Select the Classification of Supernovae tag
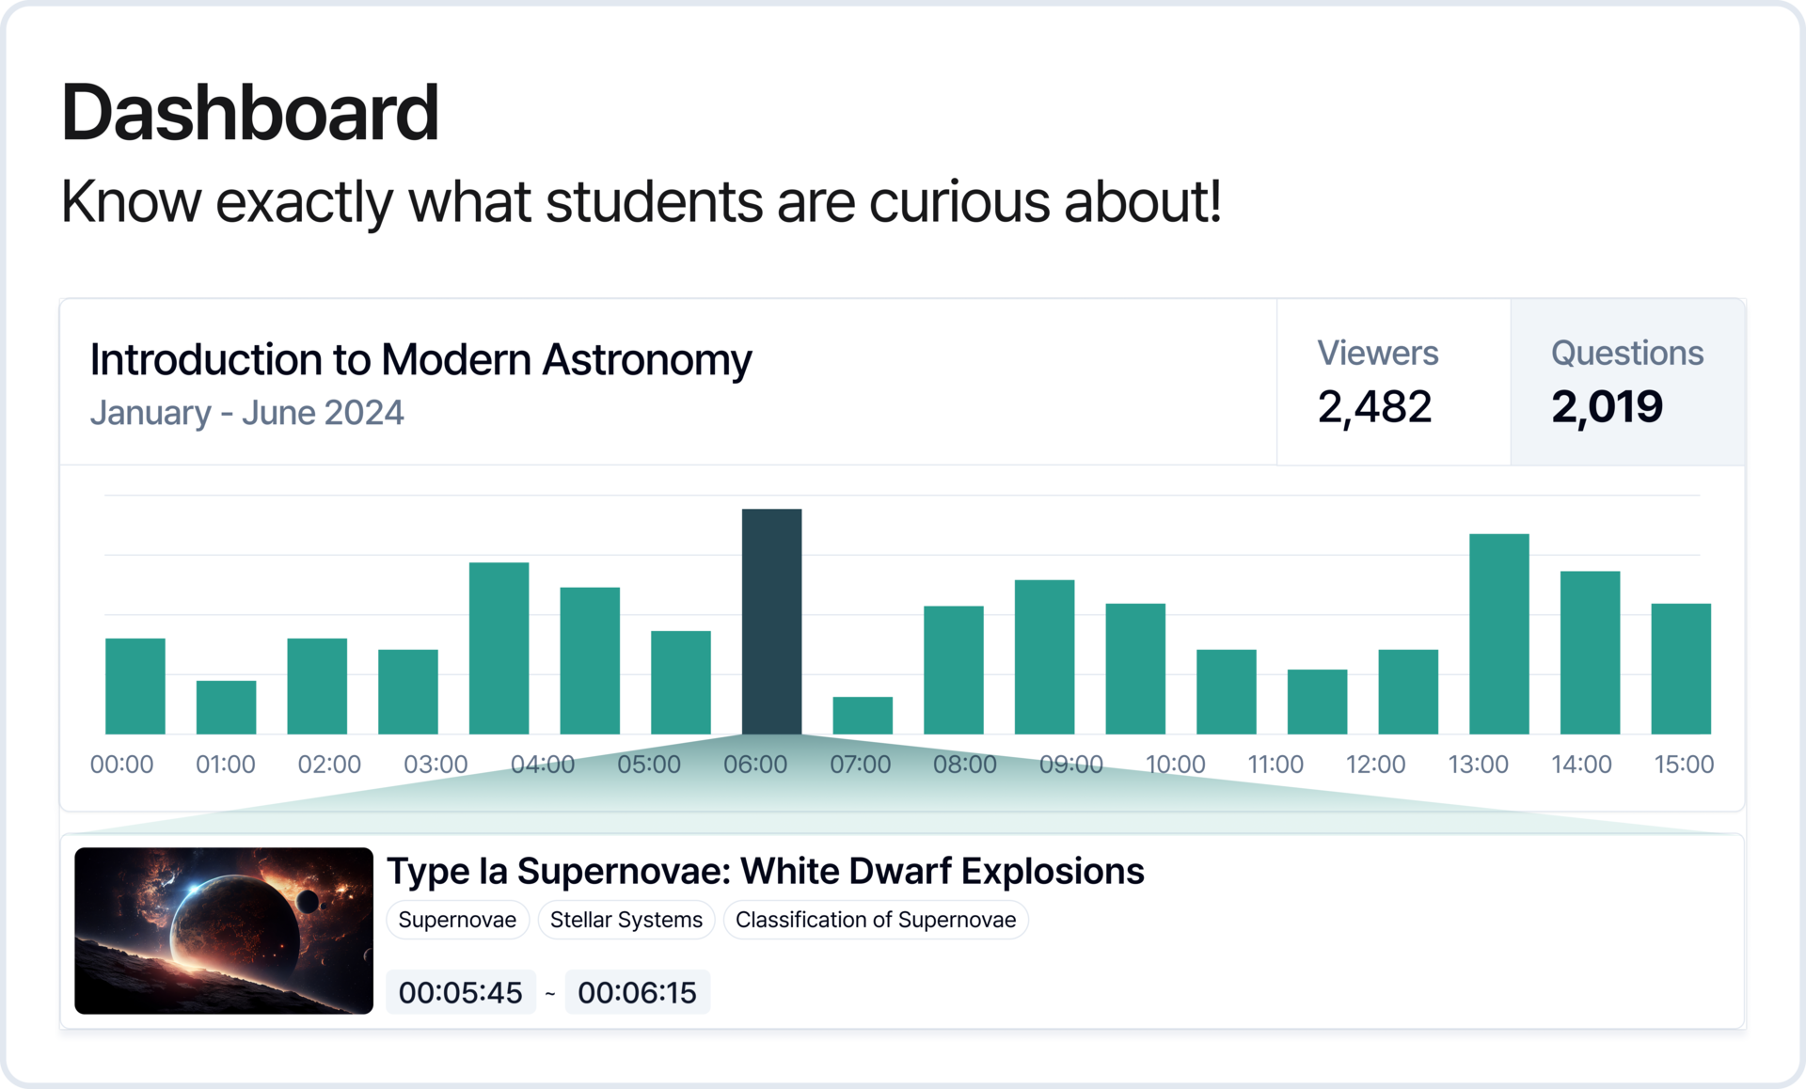The width and height of the screenshot is (1806, 1089). click(x=876, y=920)
